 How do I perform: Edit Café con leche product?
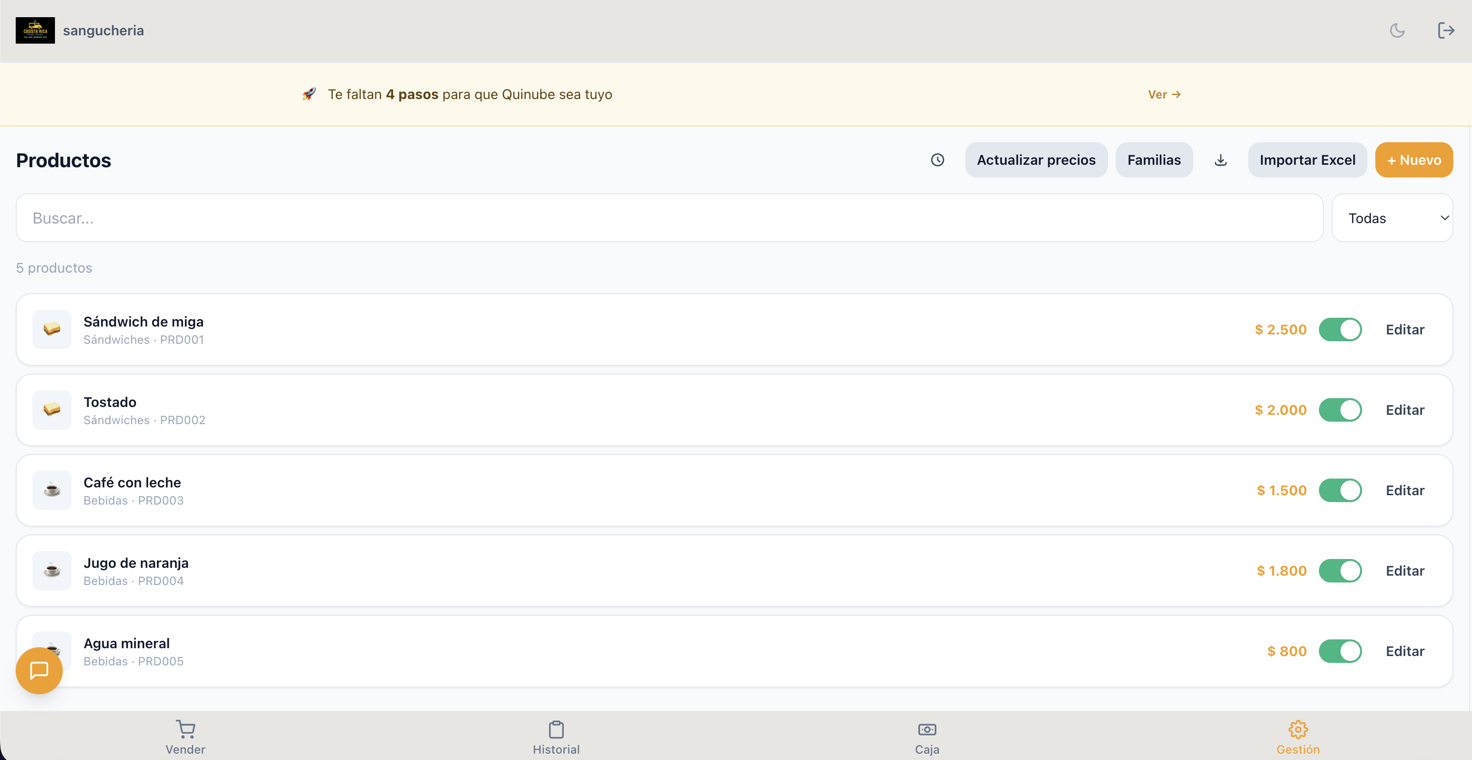pyautogui.click(x=1405, y=490)
